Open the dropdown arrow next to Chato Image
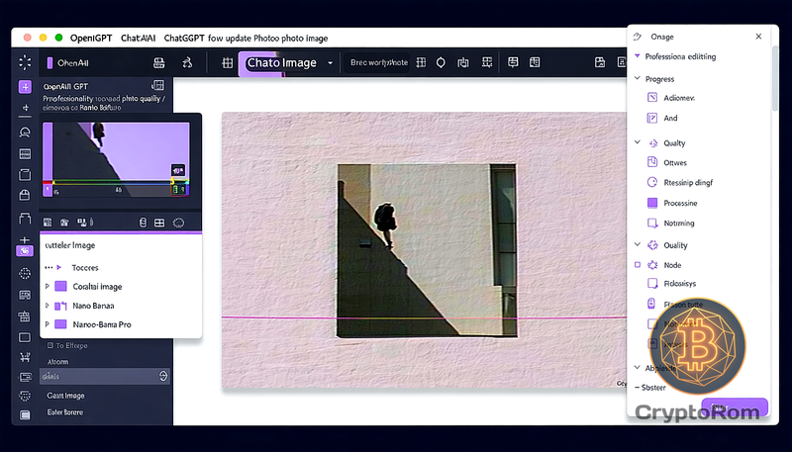The height and width of the screenshot is (452, 792). [331, 63]
